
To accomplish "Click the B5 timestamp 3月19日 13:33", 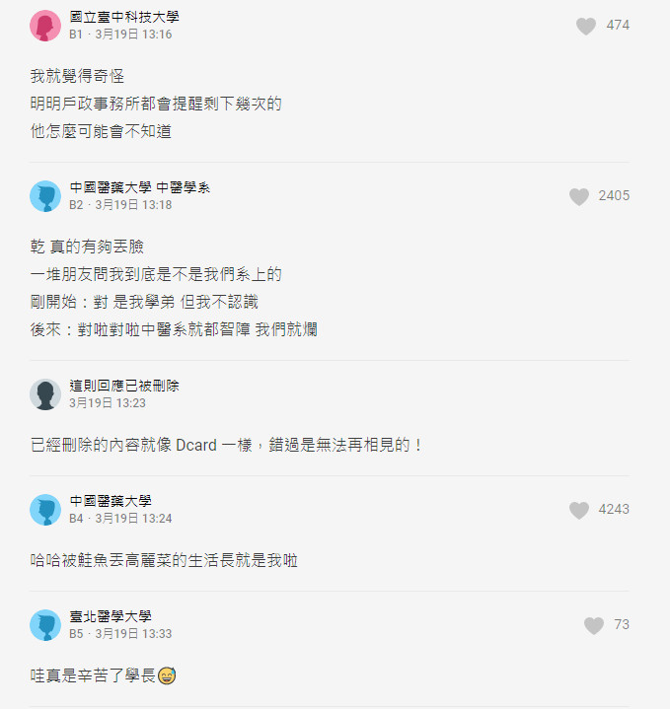I will pos(133,634).
